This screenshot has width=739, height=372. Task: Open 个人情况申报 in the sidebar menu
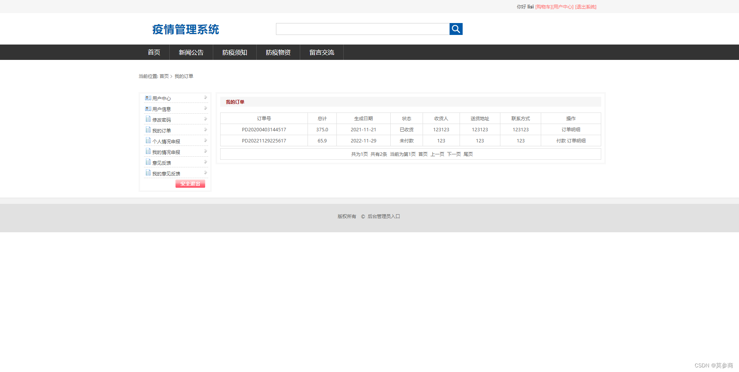[x=166, y=142]
